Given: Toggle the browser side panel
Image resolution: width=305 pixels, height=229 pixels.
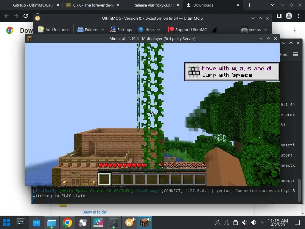Looking at the screenshot, I should 279,16.
